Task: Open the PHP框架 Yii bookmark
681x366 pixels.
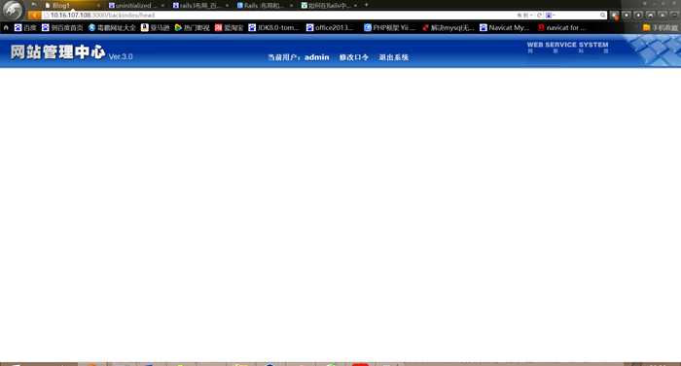Action: click(389, 27)
